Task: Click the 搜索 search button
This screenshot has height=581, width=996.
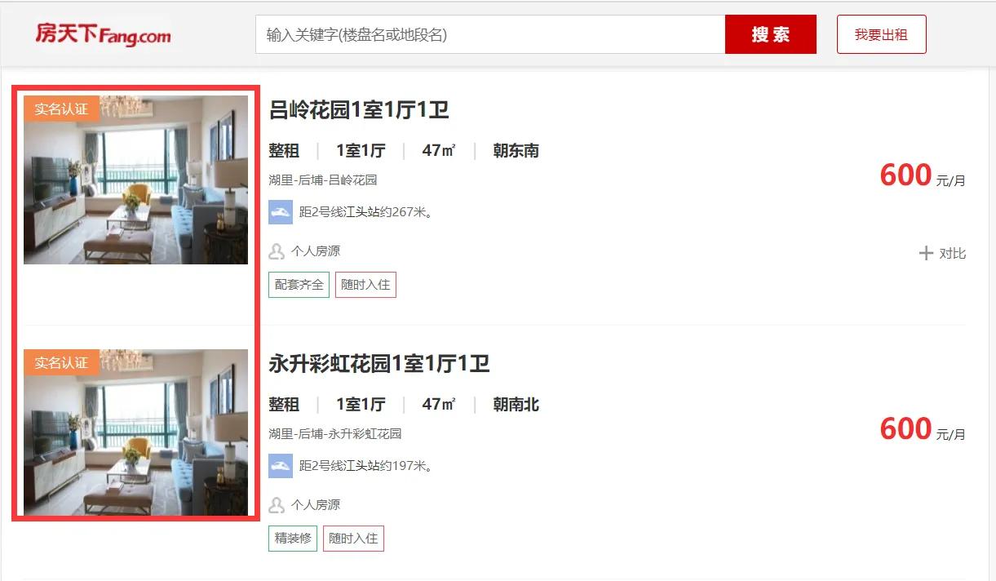Action: point(770,34)
